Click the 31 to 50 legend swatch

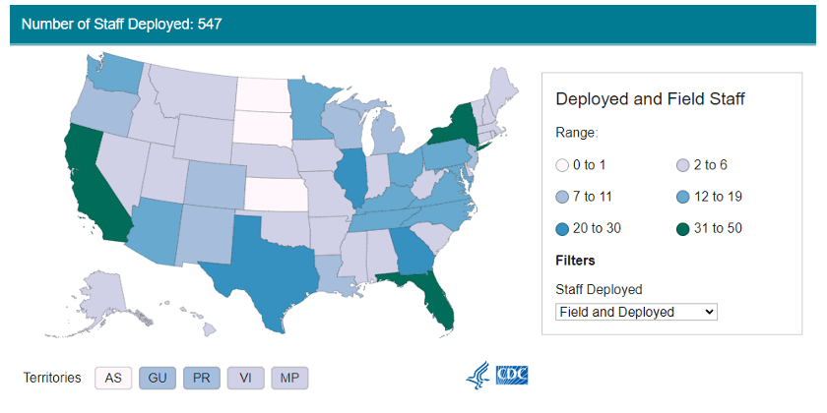pyautogui.click(x=681, y=228)
